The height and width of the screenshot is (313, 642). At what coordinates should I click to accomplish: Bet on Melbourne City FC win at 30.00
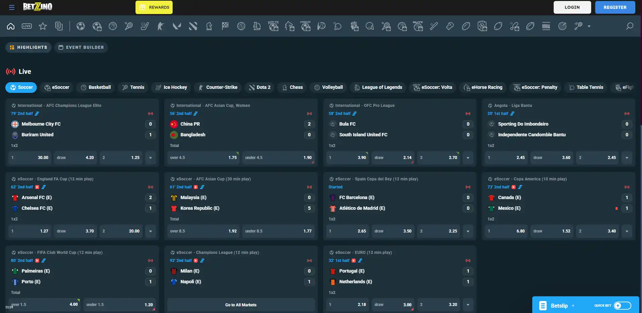(x=30, y=158)
